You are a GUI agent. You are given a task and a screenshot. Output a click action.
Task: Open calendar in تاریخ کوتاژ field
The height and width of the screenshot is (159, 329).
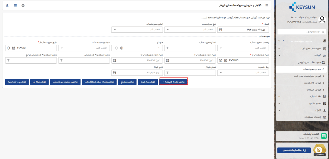[x=114, y=73]
